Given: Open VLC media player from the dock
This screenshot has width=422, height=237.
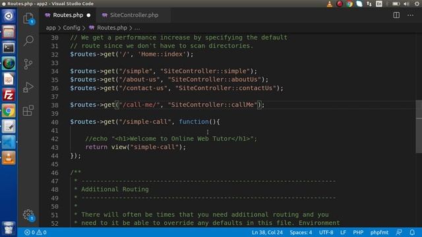Looking at the screenshot, I should pyautogui.click(x=9, y=158).
